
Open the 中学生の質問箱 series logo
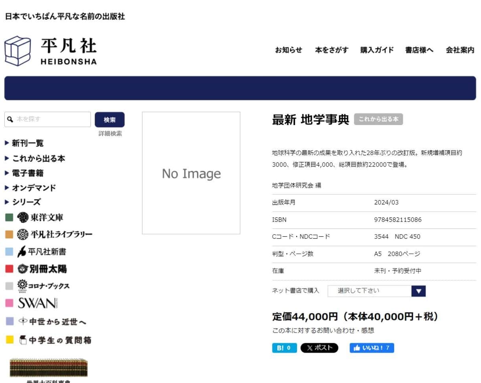[x=55, y=340]
